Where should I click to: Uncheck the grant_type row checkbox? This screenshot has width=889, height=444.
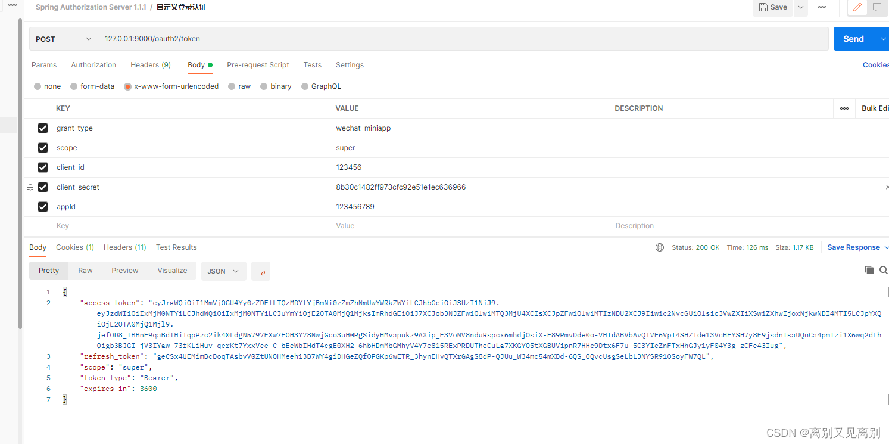tap(43, 128)
